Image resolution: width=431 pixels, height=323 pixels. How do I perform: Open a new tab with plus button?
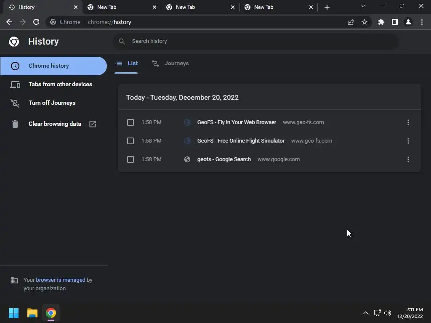click(x=327, y=7)
